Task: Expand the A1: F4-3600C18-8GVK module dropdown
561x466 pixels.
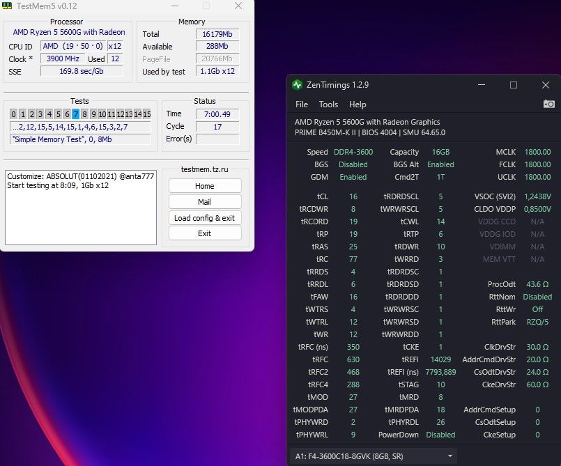Action: [373, 456]
